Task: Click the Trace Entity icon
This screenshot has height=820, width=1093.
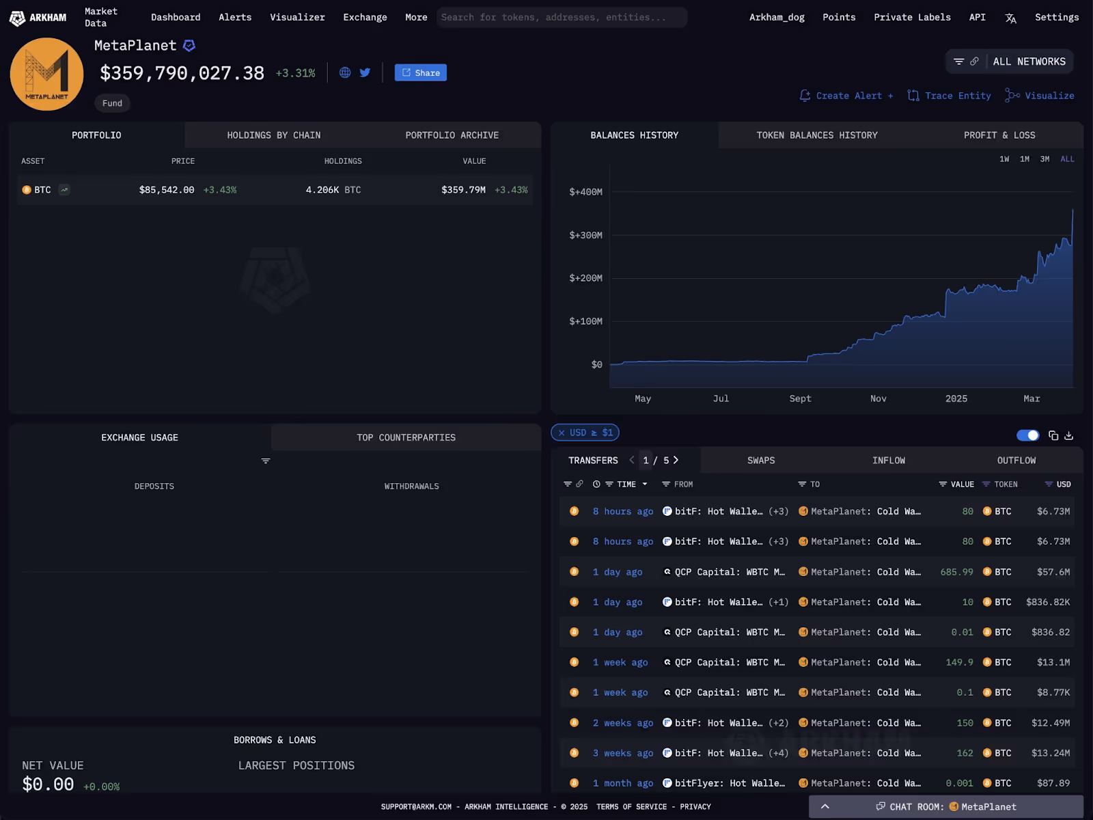Action: click(913, 96)
